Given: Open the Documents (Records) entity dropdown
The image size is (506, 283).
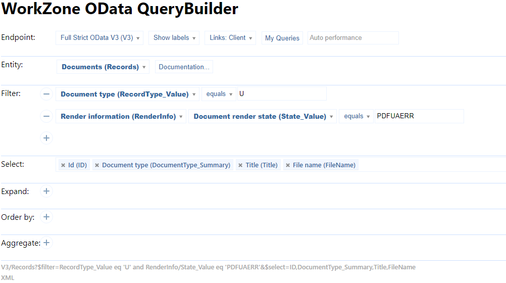Looking at the screenshot, I should click(103, 67).
